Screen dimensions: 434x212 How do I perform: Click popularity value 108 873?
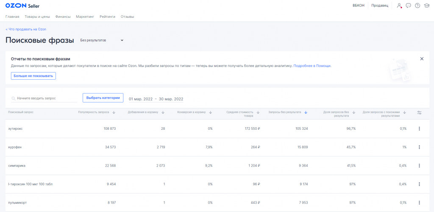click(x=110, y=129)
